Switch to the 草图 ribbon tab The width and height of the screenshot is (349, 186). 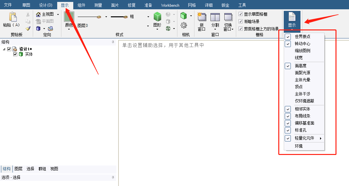pyautogui.click(x=26, y=5)
